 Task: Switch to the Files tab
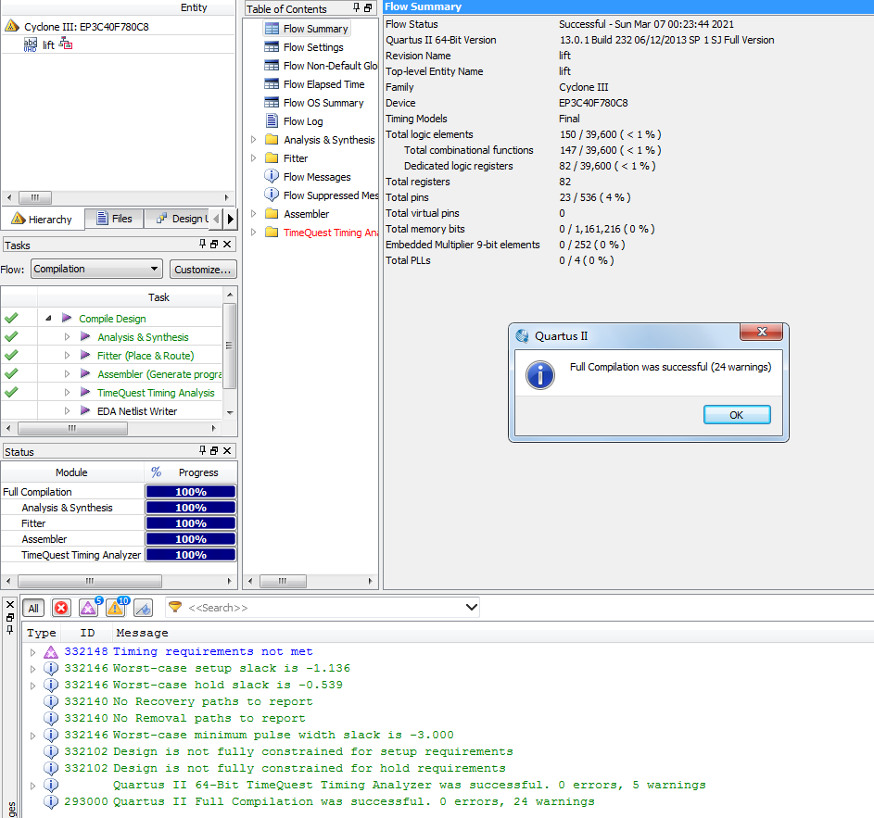[113, 219]
